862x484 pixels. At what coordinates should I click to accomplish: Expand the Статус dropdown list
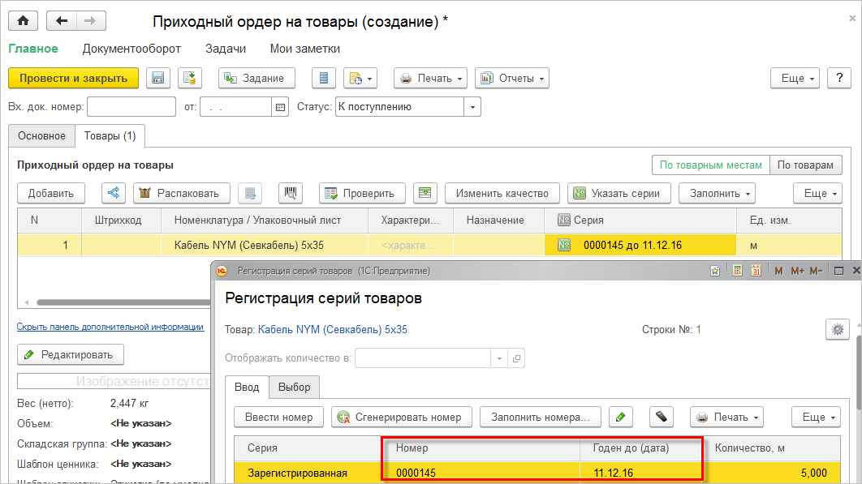472,107
